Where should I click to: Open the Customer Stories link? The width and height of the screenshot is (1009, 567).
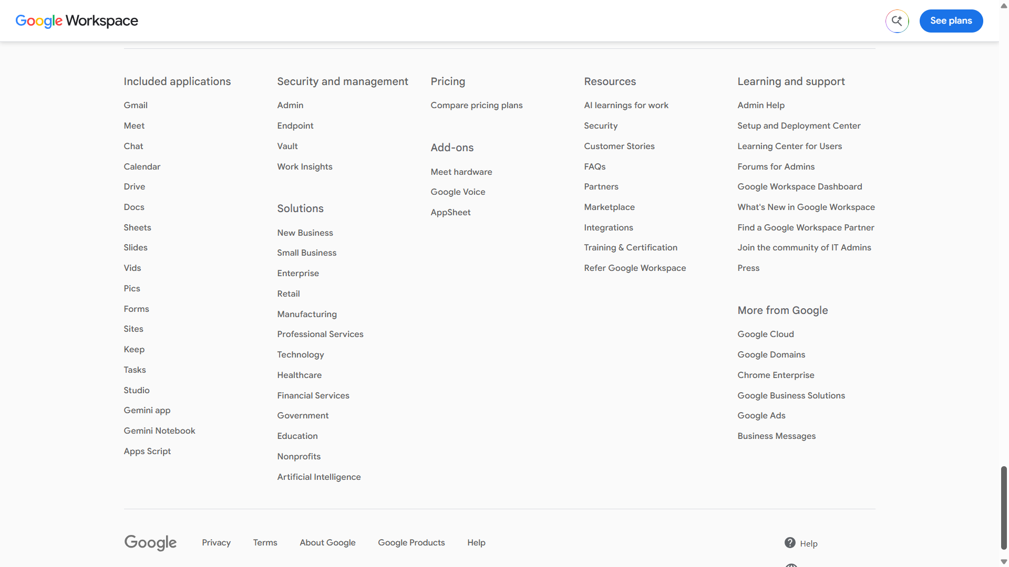(x=620, y=146)
